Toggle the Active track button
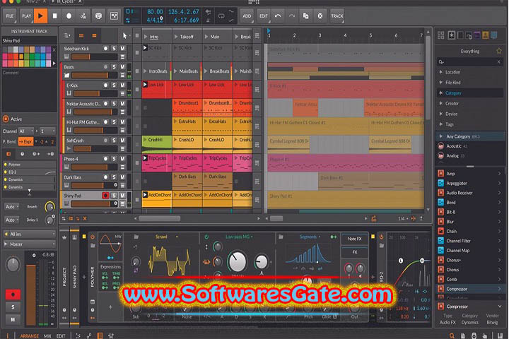Screen dimensions: 509x339 pyautogui.click(x=6, y=119)
